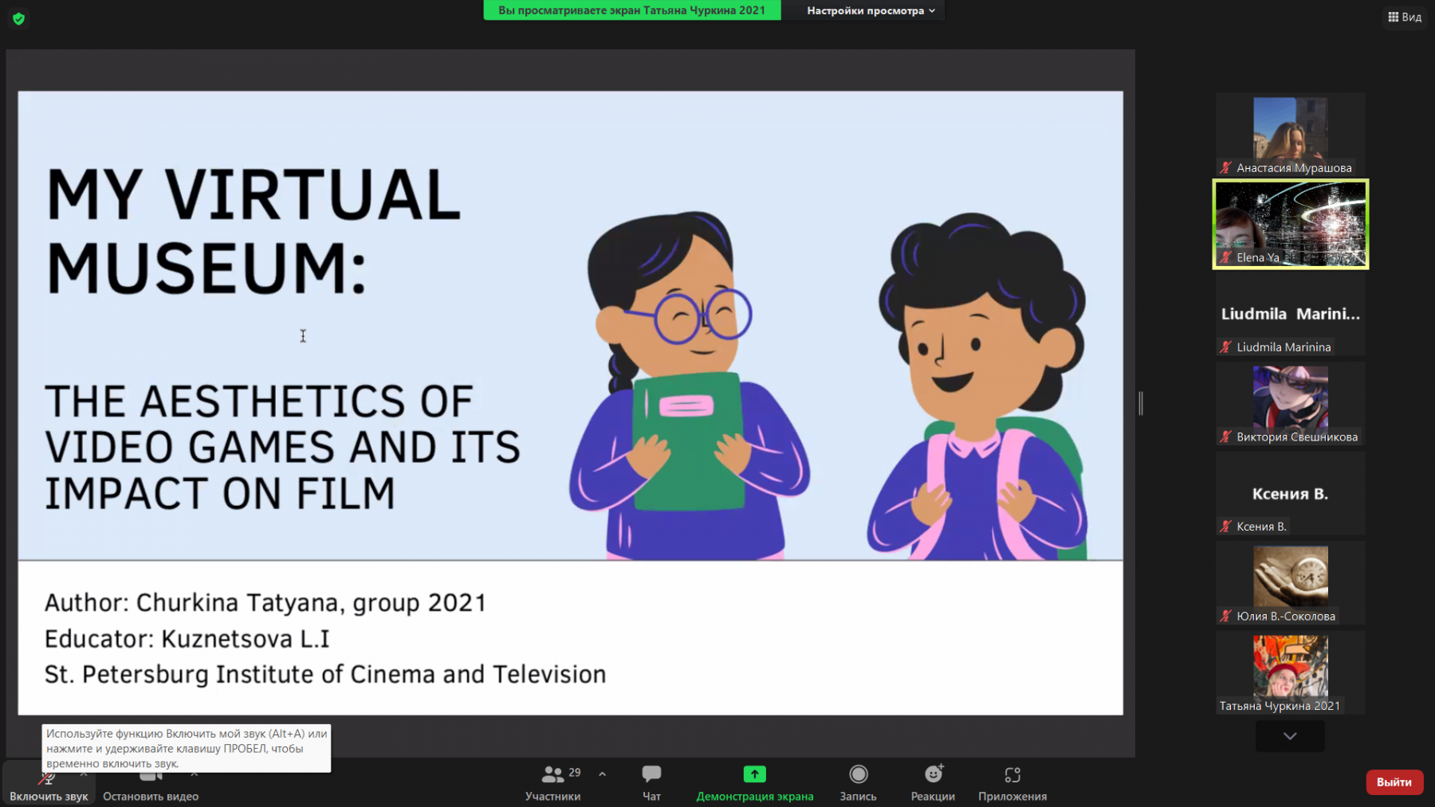Viewport: 1435px width, 807px height.
Task: Click the green banner showing Татьяна Чуркина 2021's screen
Action: 632,10
